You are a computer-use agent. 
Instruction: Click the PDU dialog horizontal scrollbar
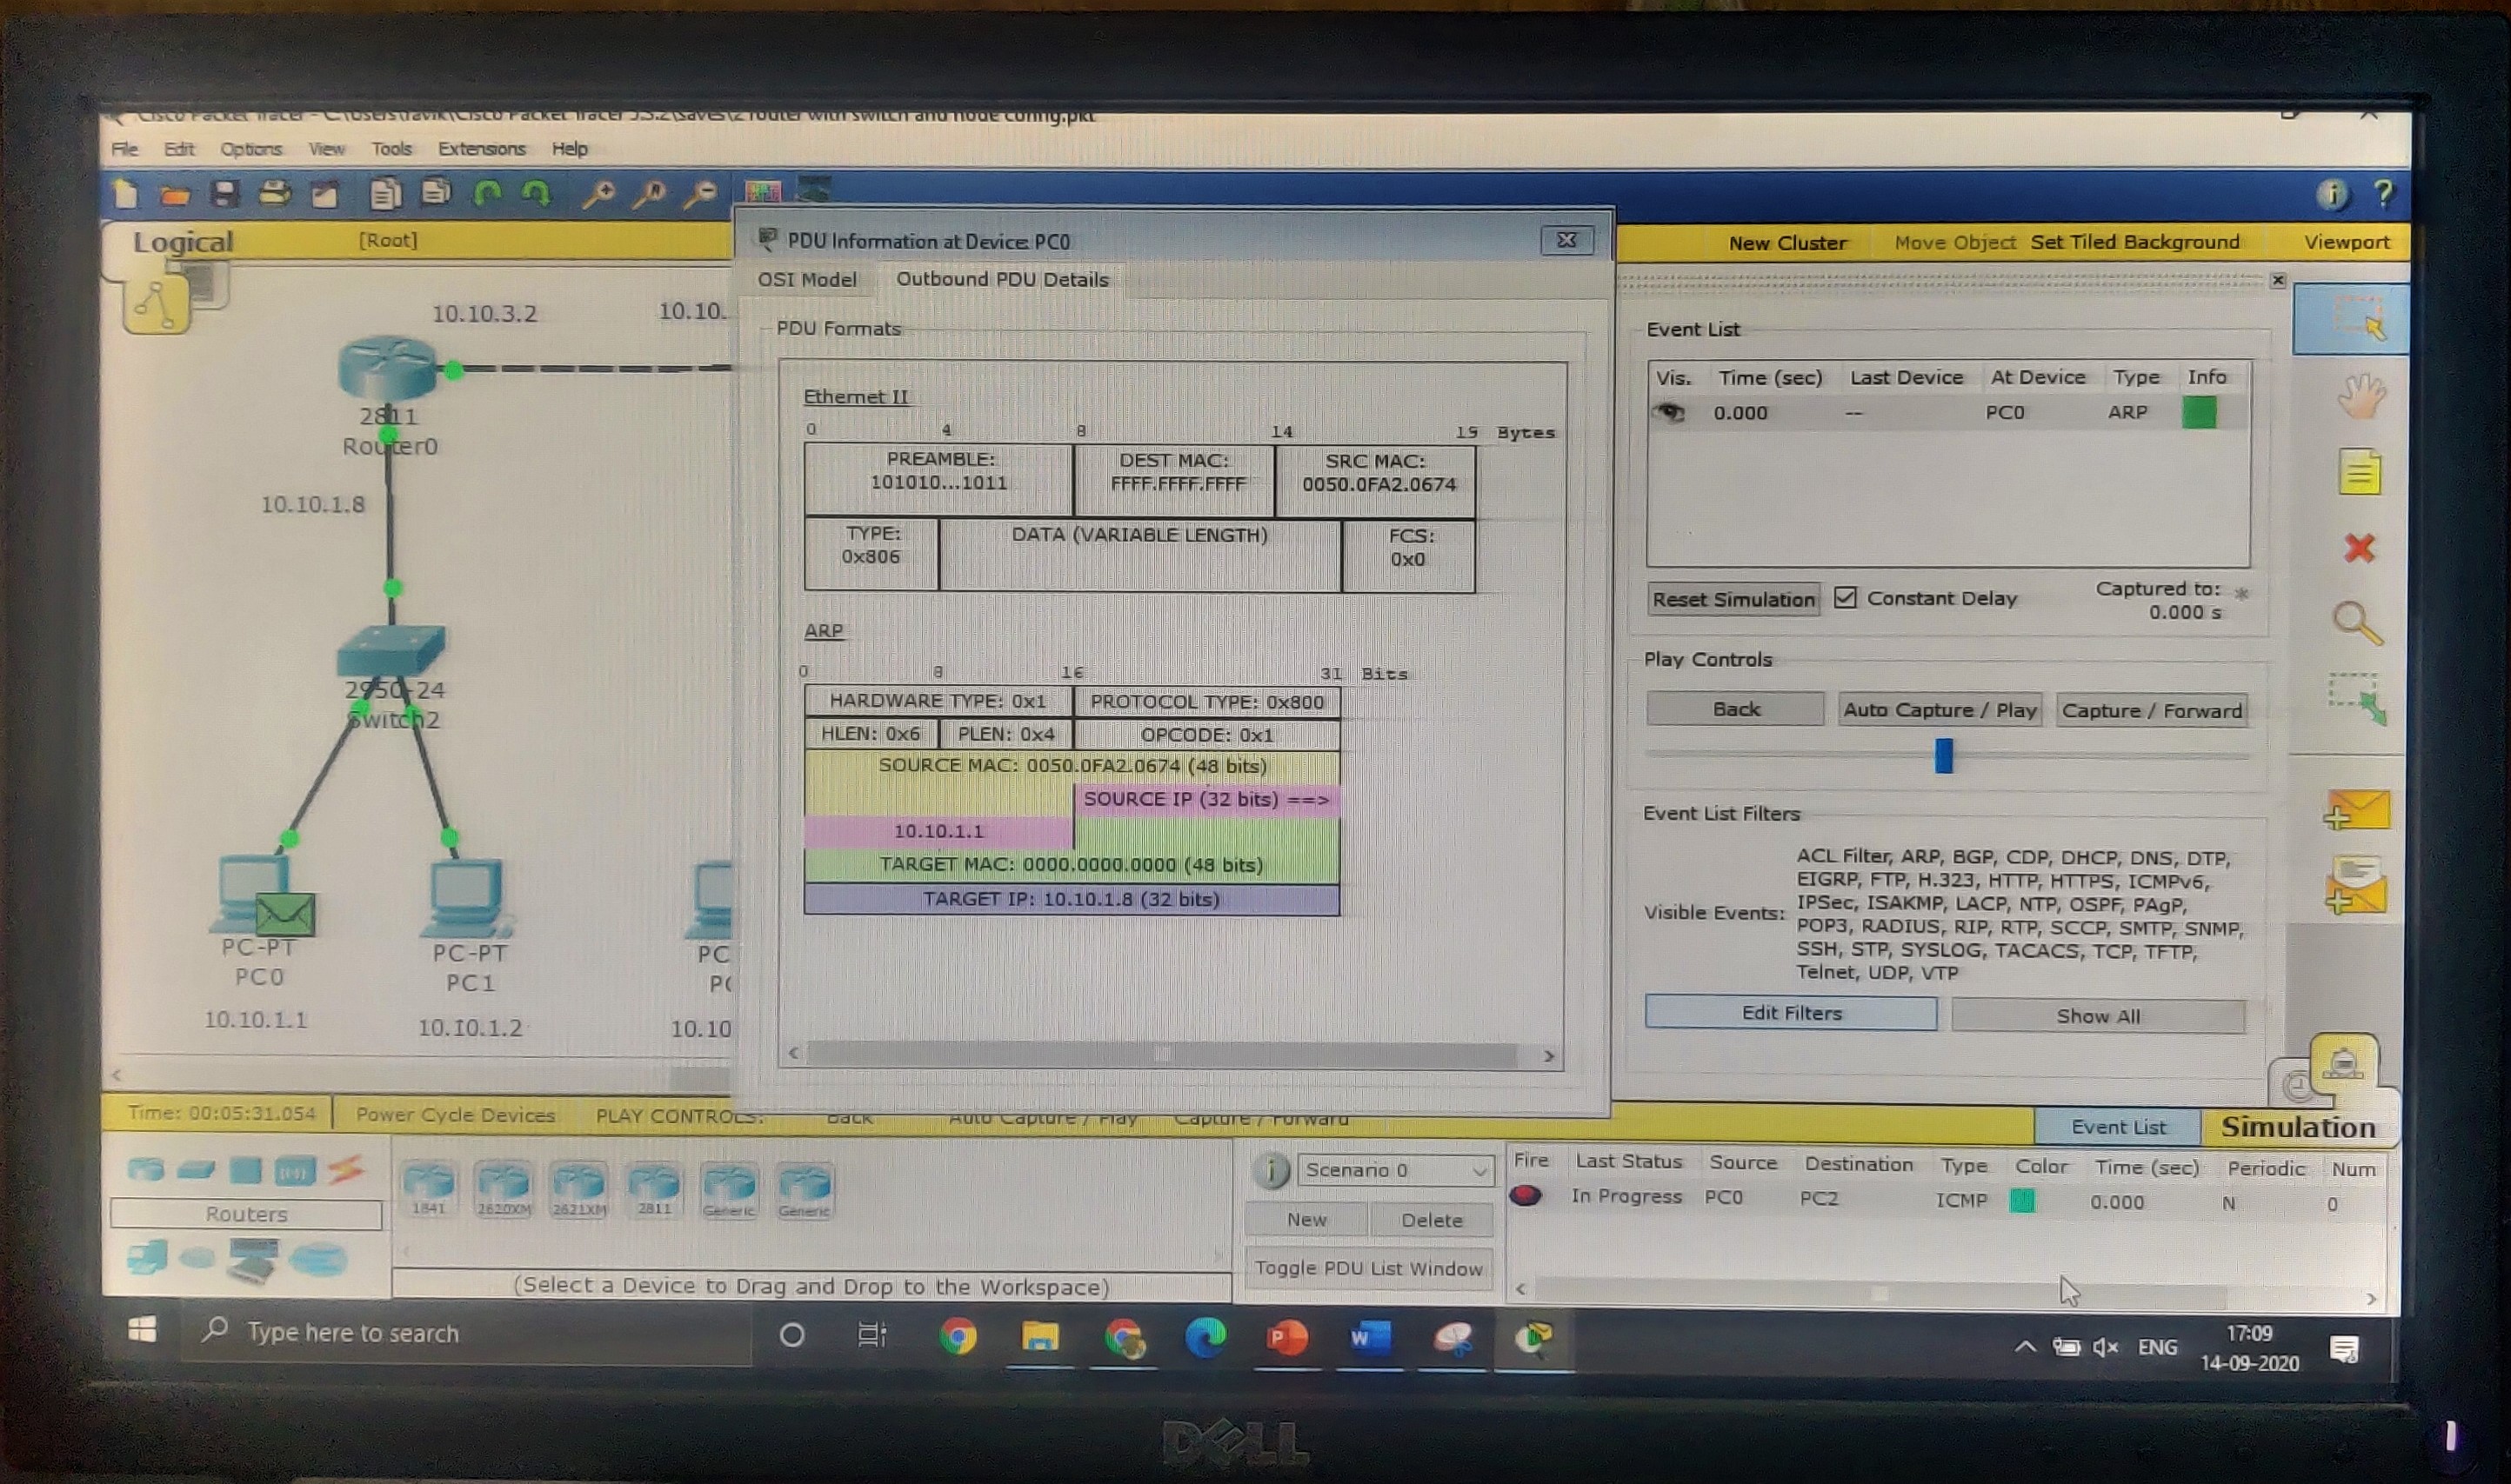(1171, 1054)
